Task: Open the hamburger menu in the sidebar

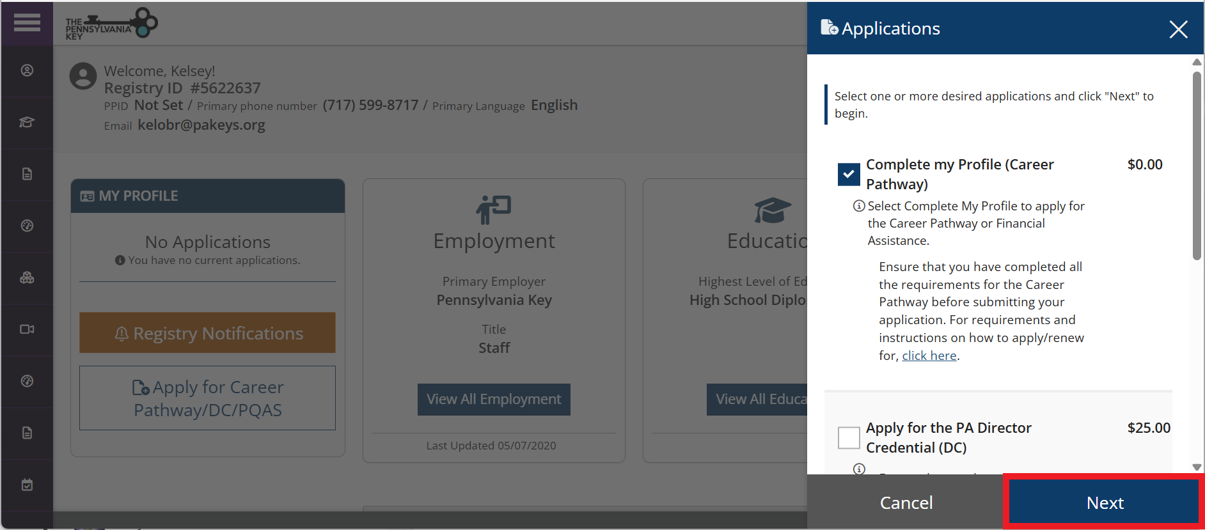Action: (x=27, y=22)
